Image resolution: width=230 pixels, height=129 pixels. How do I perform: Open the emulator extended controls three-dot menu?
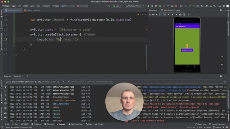coord(188,14)
